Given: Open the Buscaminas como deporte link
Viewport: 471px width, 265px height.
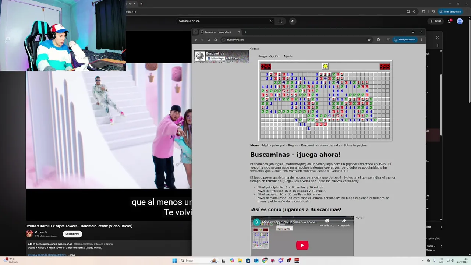Looking at the screenshot, I should [321, 145].
